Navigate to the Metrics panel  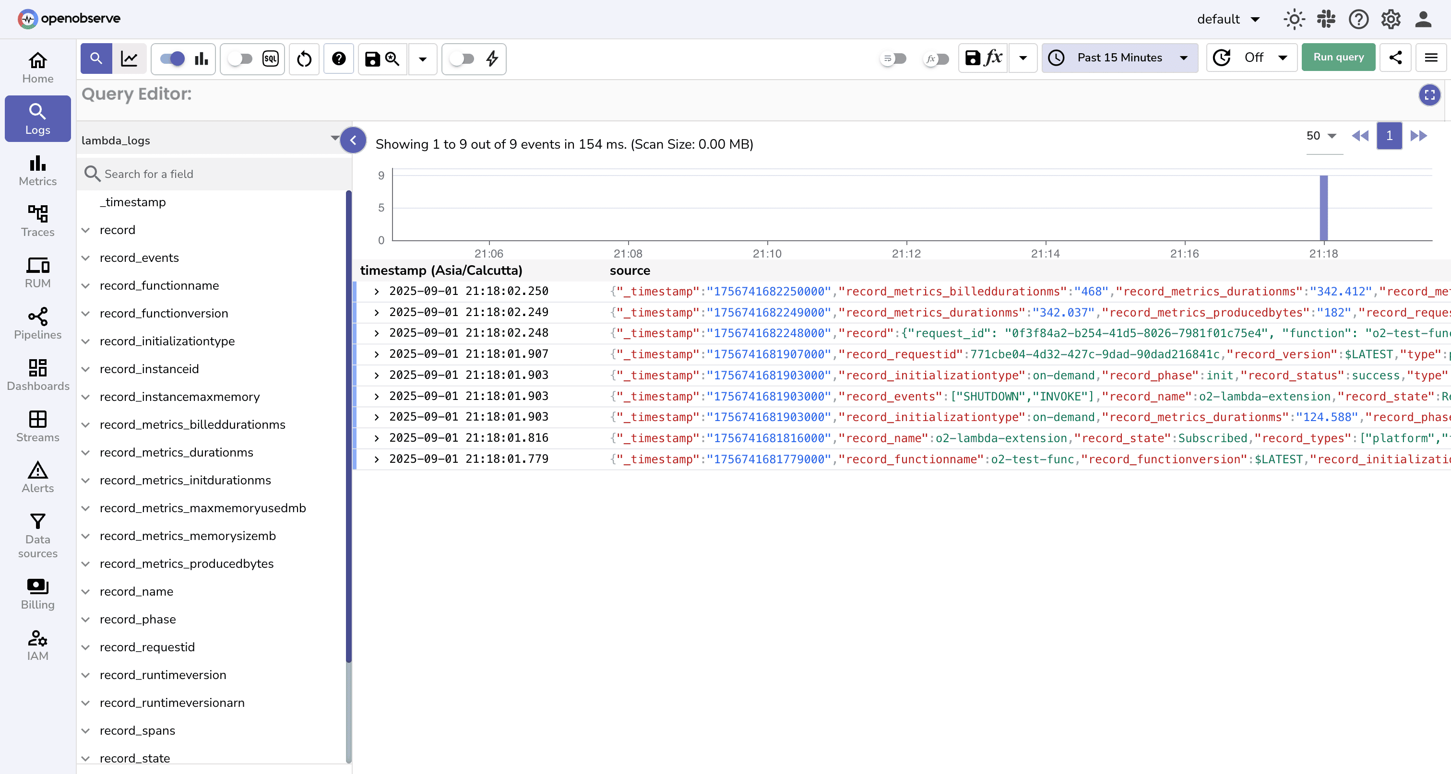37,171
